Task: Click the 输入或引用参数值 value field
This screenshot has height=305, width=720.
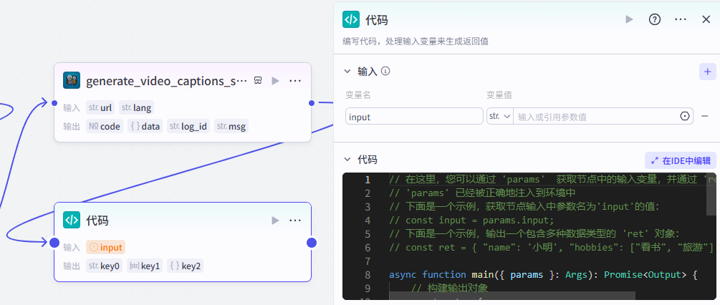Action: [595, 116]
